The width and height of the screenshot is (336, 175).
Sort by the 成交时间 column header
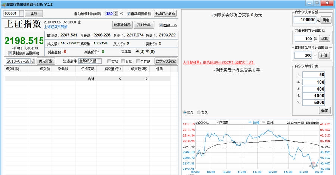click(12, 69)
